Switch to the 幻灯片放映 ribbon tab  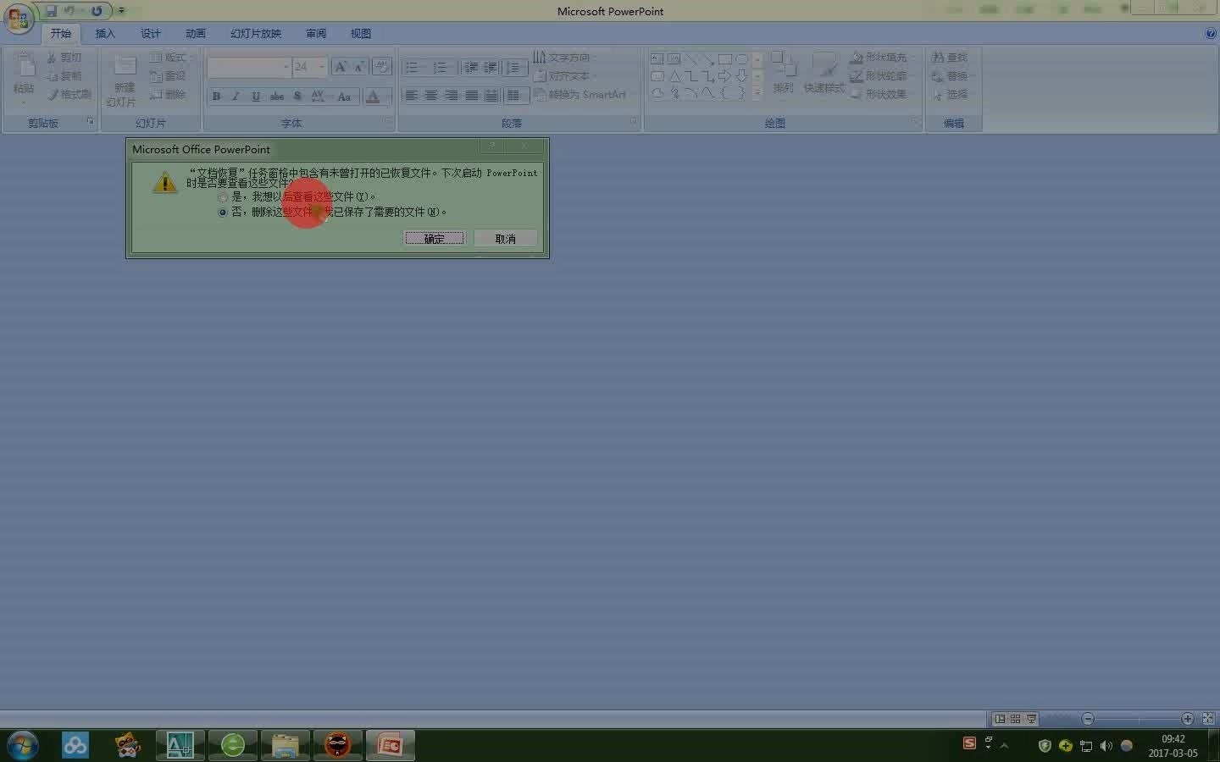click(x=256, y=34)
